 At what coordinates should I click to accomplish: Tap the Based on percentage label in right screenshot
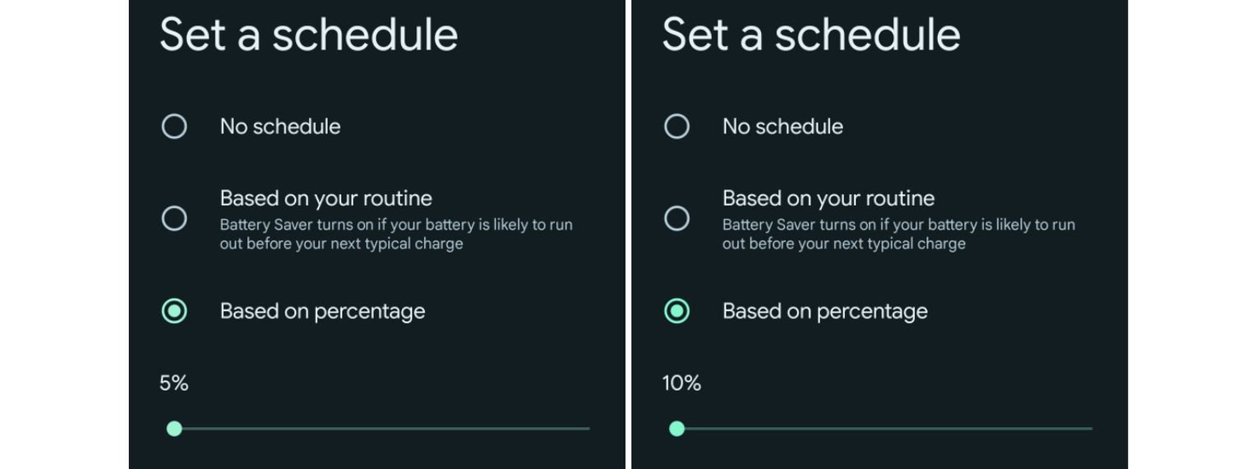tap(824, 311)
